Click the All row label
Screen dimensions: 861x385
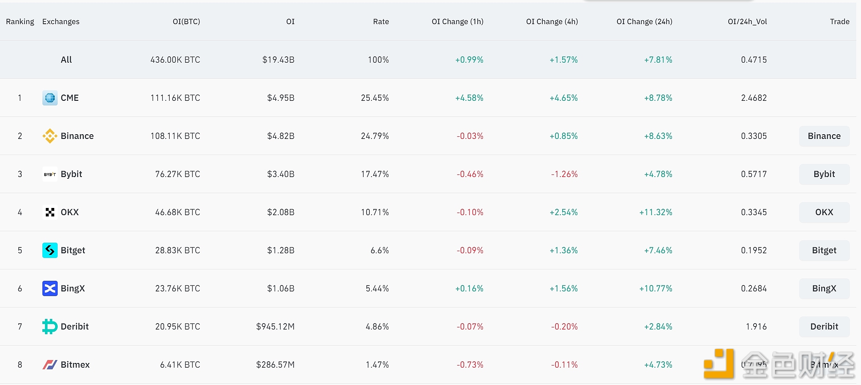point(66,60)
